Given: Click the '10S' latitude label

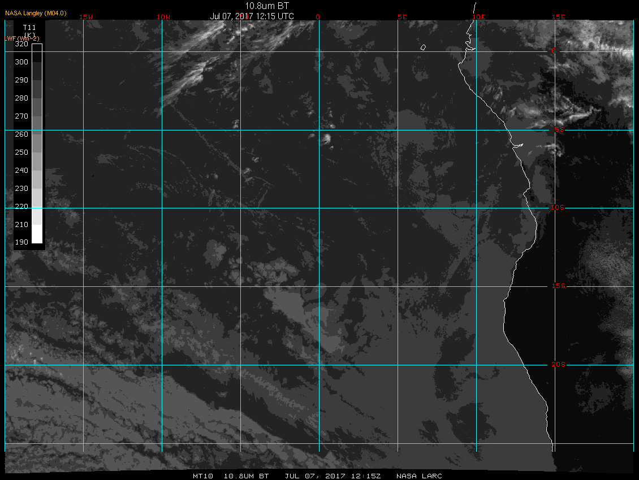Looking at the screenshot, I should [x=558, y=208].
